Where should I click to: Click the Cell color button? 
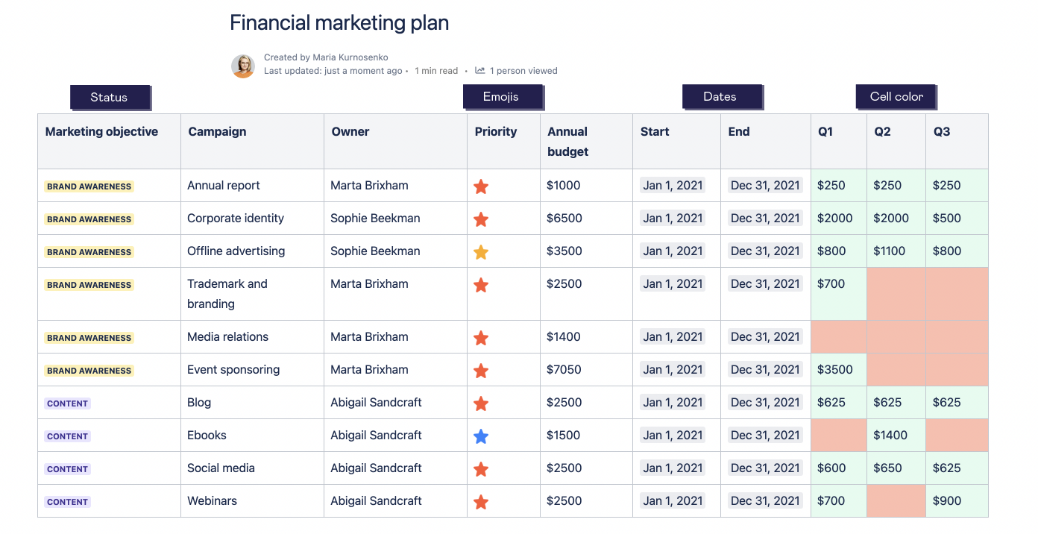click(896, 96)
